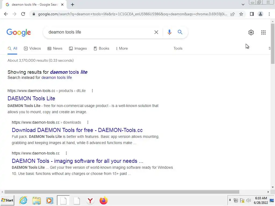Open the volume control in the tray
Viewport: 275px width, 206px height.
pyautogui.click(x=248, y=200)
